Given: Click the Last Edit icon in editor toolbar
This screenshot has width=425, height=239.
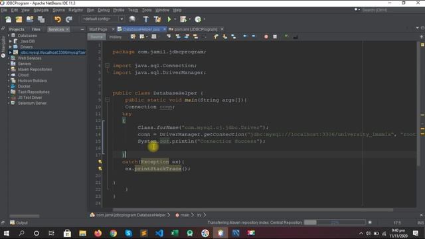Looking at the screenshot, I should tap(133, 37).
